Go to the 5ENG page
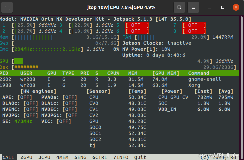 pos(80,157)
